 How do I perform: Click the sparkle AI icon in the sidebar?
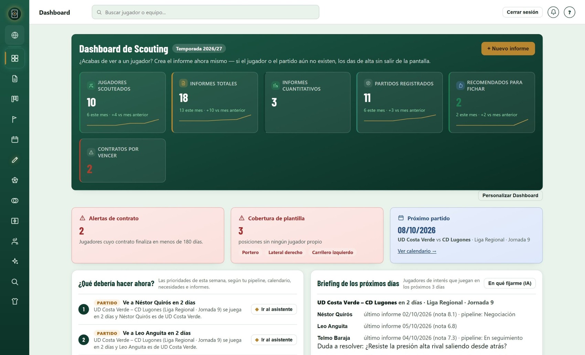coord(14,261)
